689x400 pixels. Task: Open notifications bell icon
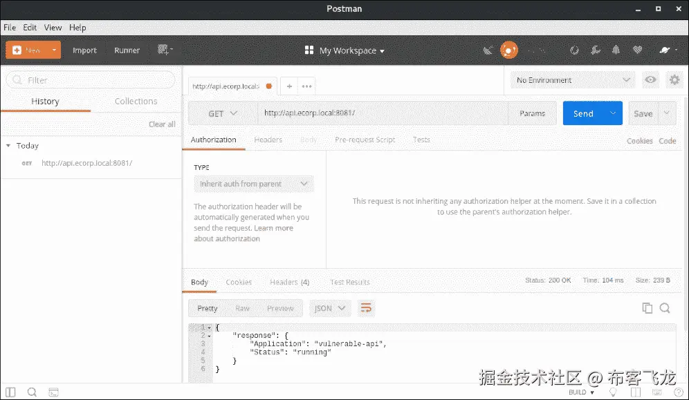(x=616, y=50)
